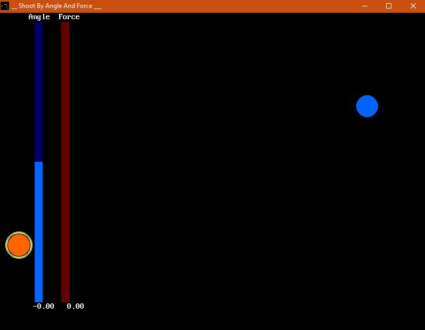Click the Angle label text
Viewport: 425px width, 330px height.
click(39, 17)
